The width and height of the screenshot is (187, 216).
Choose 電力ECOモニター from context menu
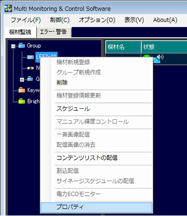(96, 194)
